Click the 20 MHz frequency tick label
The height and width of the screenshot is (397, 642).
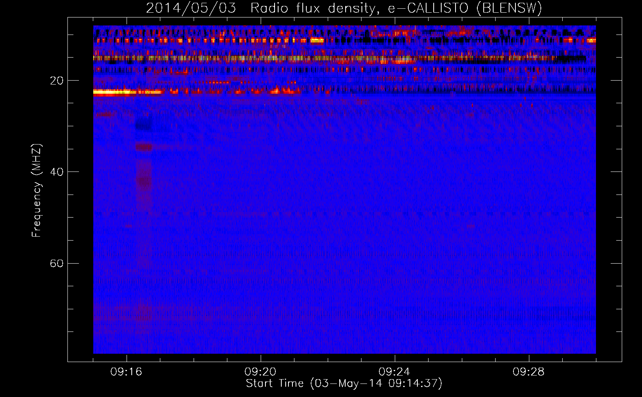point(56,81)
